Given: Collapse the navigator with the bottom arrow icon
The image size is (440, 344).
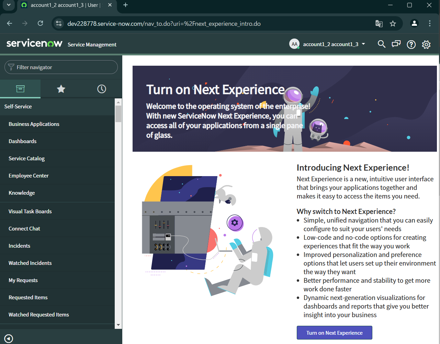Looking at the screenshot, I should coord(9,338).
